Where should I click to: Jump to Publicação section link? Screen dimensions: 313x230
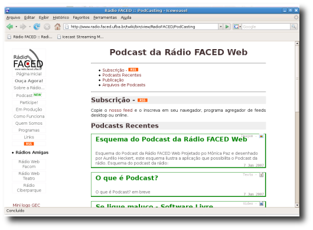(x=113, y=80)
